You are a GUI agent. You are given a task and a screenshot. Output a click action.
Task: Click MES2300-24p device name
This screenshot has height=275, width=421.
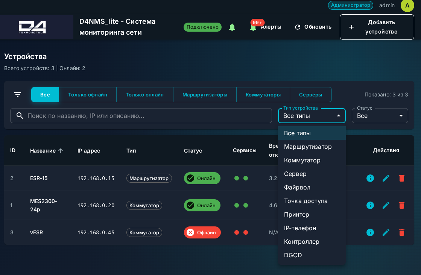coord(44,205)
